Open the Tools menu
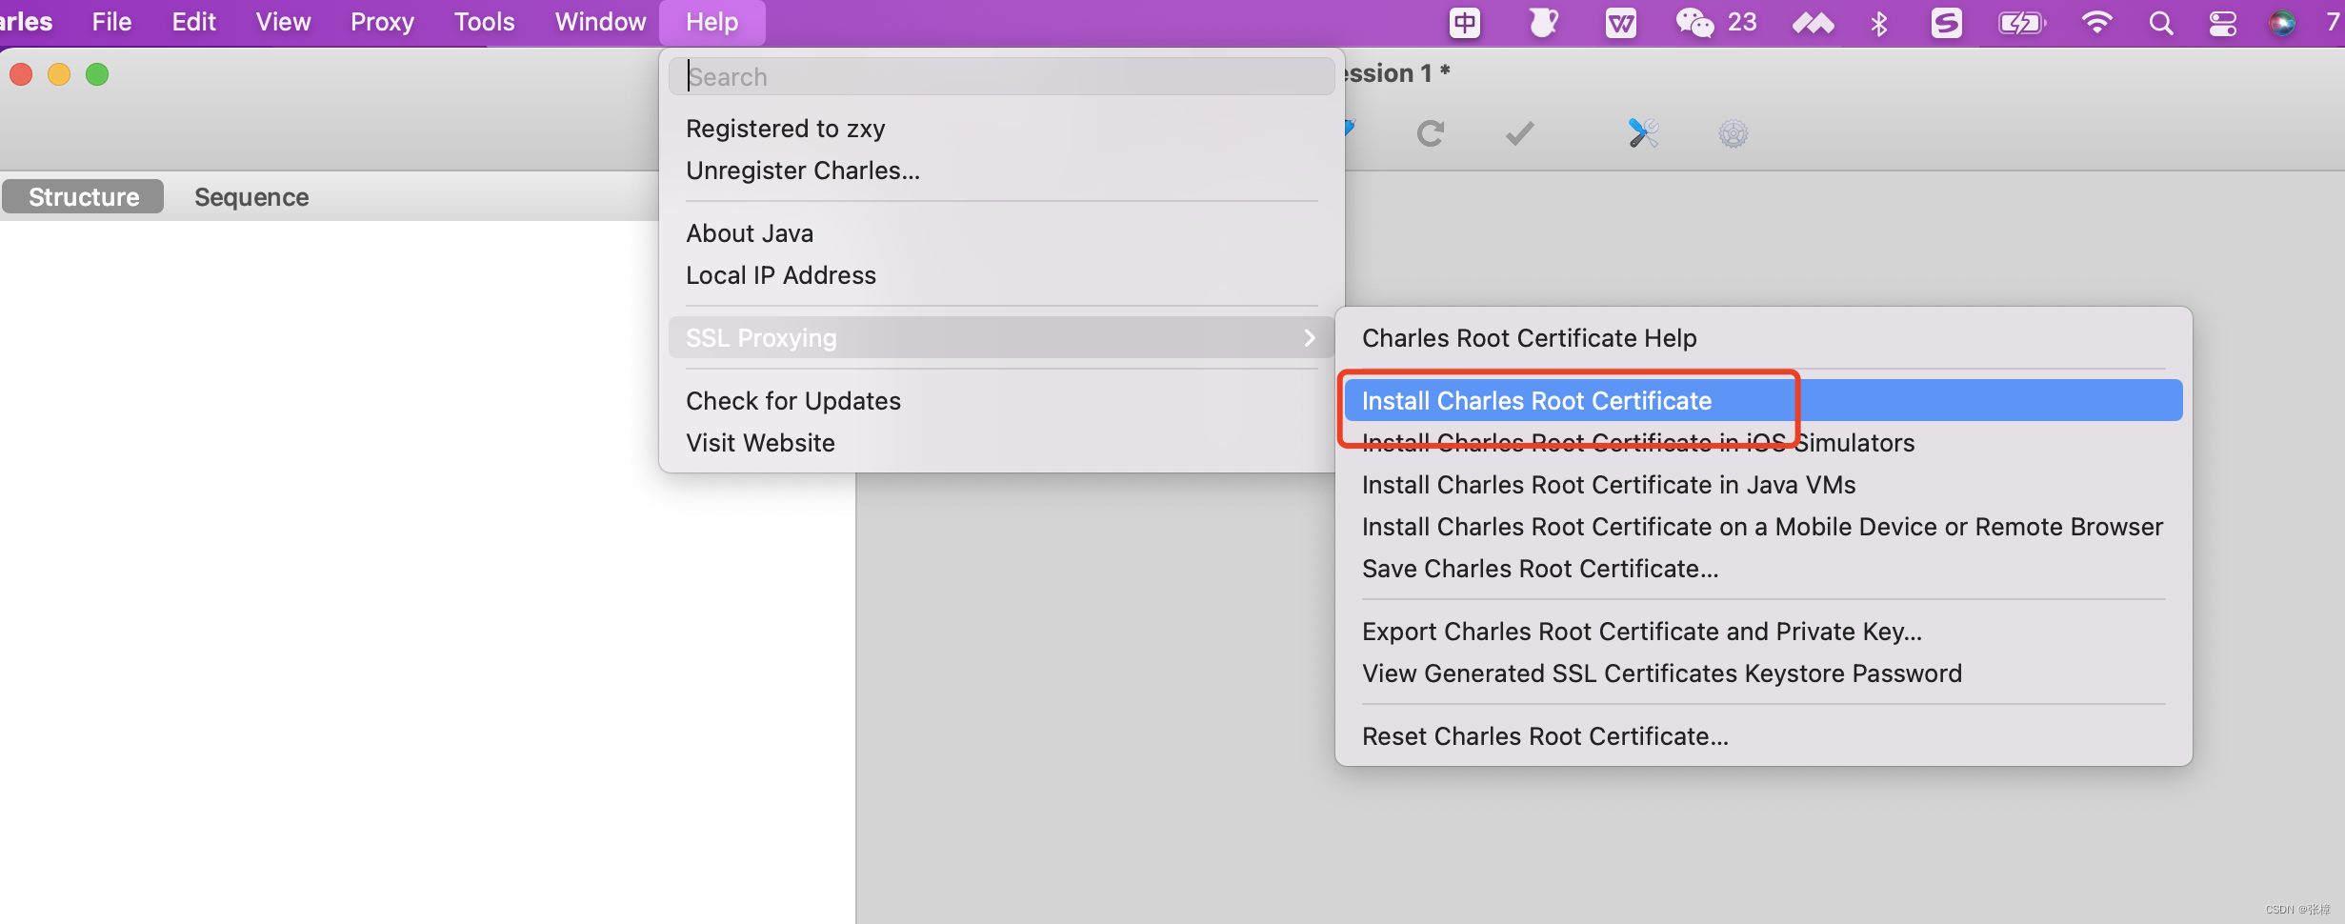This screenshot has width=2345, height=924. 484,22
